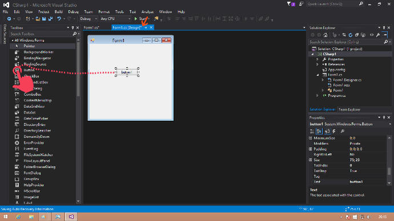Viewport: 394px width, 221px height.
Task: Click Property Pages wrench in Properties panel
Action: (342, 131)
